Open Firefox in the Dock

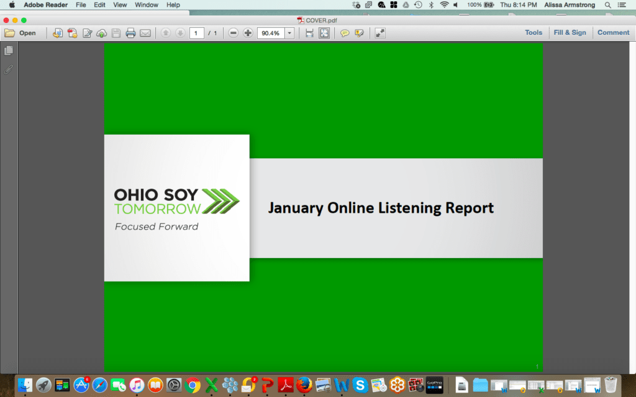[x=304, y=385]
